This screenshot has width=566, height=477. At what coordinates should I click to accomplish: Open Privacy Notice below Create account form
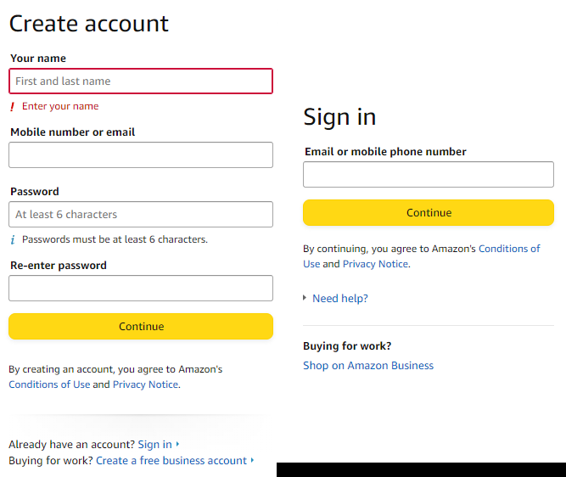pyautogui.click(x=145, y=384)
